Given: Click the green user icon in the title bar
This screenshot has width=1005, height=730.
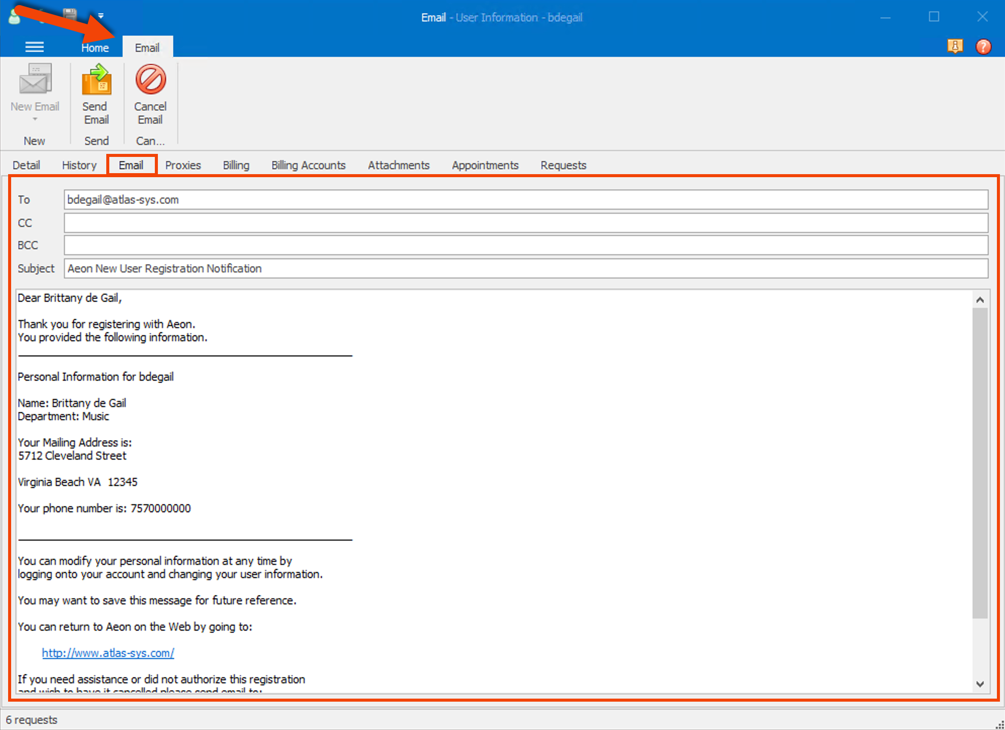Looking at the screenshot, I should coord(14,16).
